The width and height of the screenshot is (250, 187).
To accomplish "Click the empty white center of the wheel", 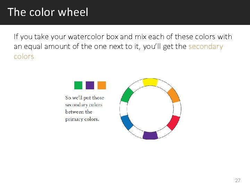I will (x=150, y=109).
